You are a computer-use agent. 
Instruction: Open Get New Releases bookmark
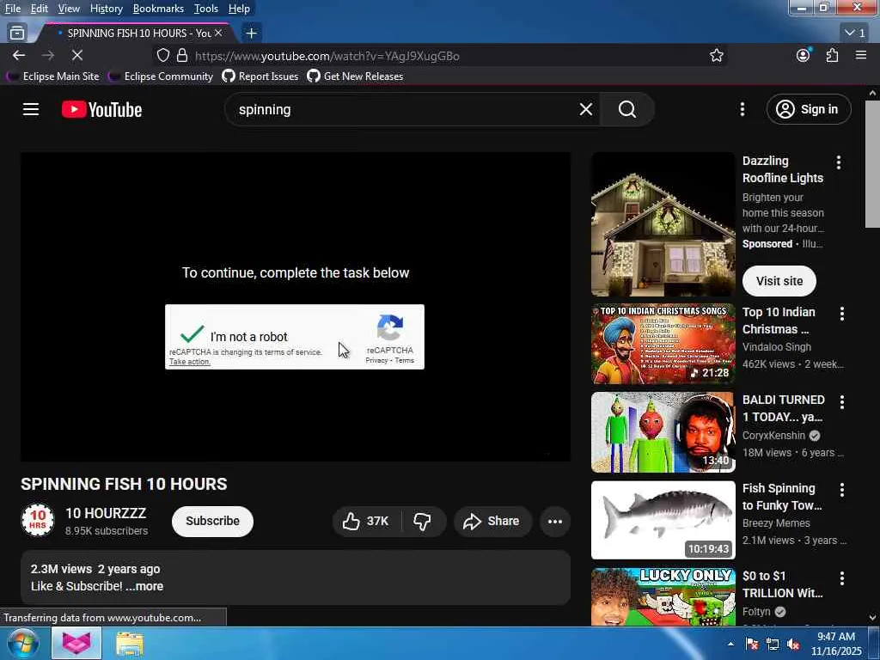pos(355,76)
